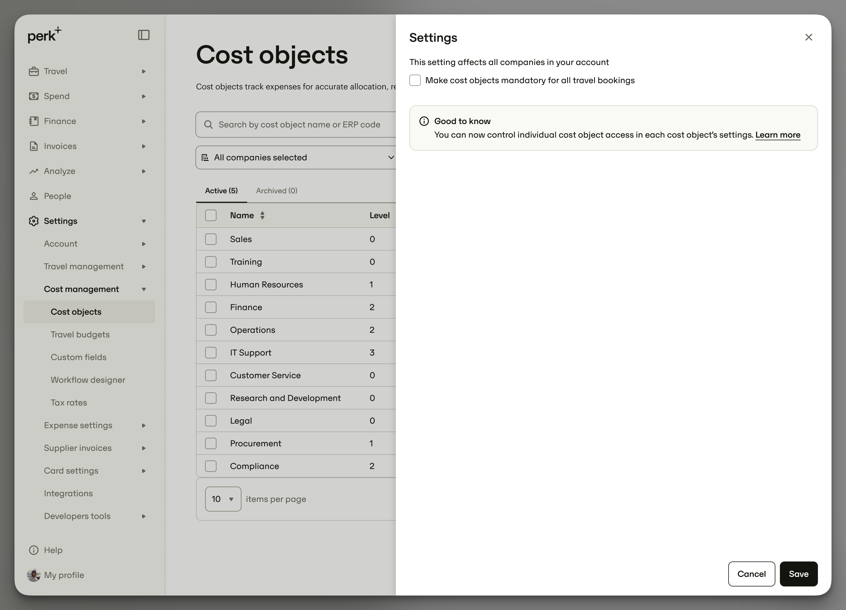Open the Help link in sidebar

[x=53, y=550]
